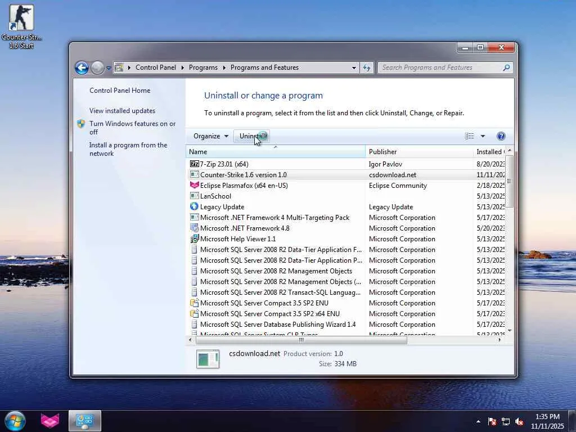Sort list by Installed On column header
Screen dimensions: 576x432
pyautogui.click(x=490, y=152)
